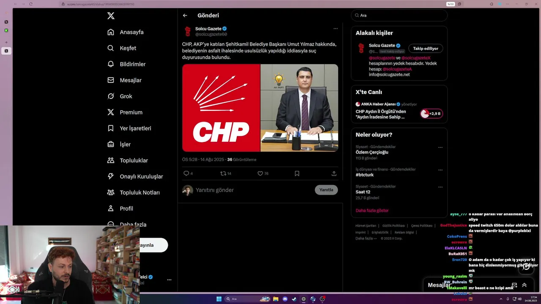Screen dimensions: 541x304
Task: Expand the Mesajlar drawer with double chevron
Action: [524, 285]
